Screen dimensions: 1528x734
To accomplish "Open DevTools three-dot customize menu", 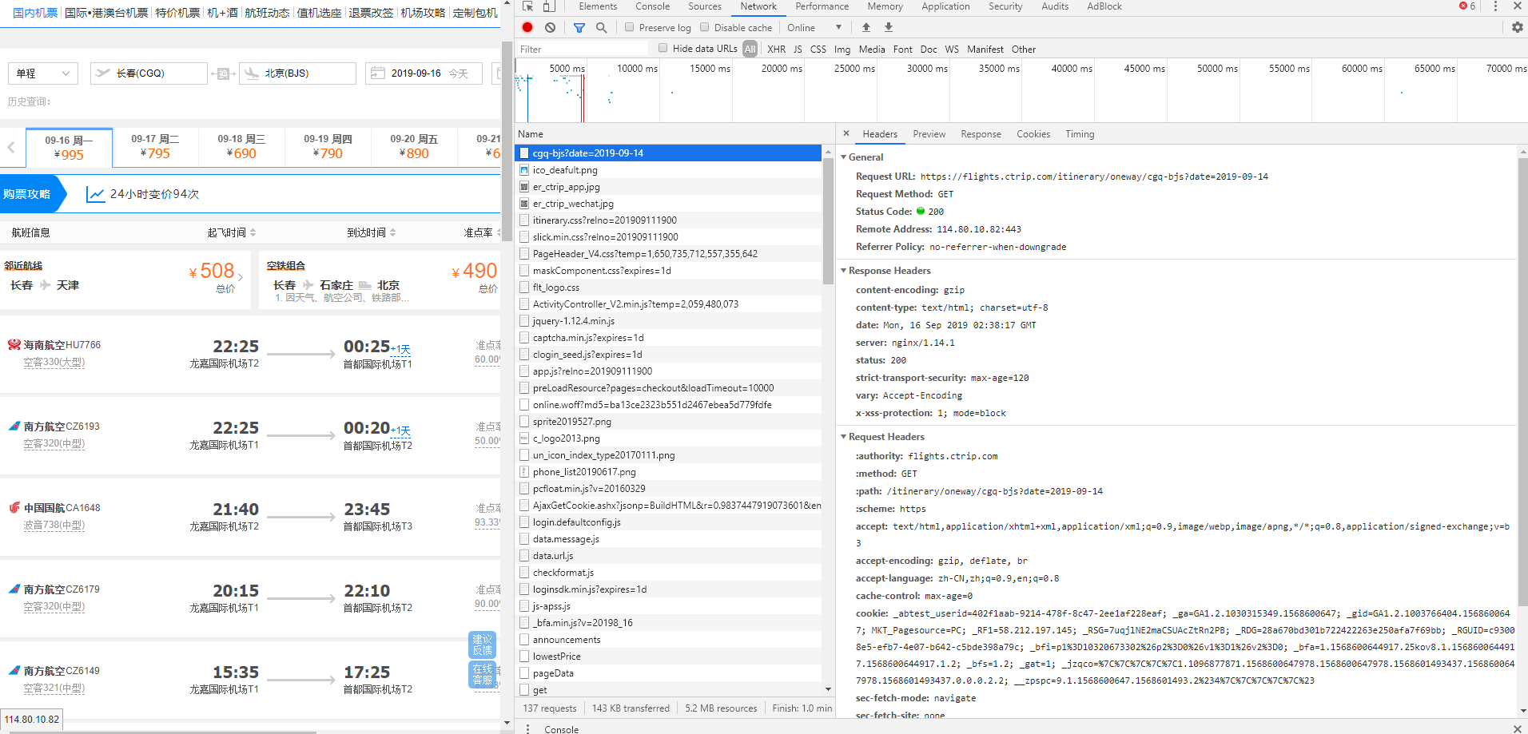I will tap(1495, 6).
